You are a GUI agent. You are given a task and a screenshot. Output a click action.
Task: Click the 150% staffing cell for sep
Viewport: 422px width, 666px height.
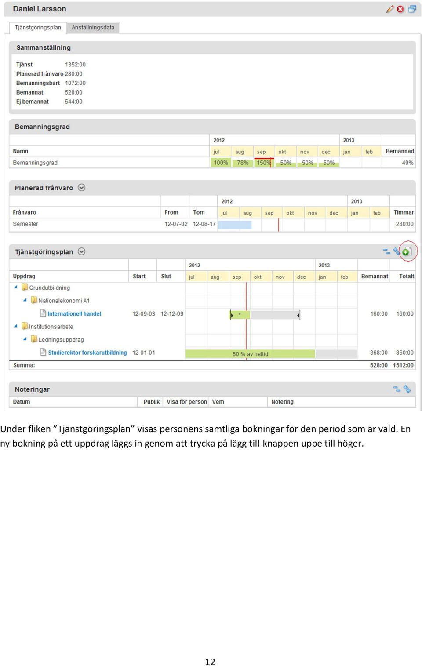(264, 163)
